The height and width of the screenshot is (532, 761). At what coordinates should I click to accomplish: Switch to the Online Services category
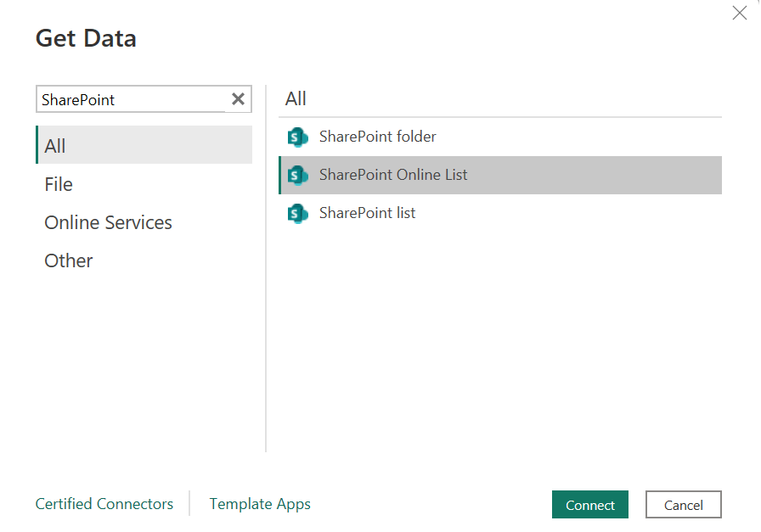pyautogui.click(x=108, y=222)
